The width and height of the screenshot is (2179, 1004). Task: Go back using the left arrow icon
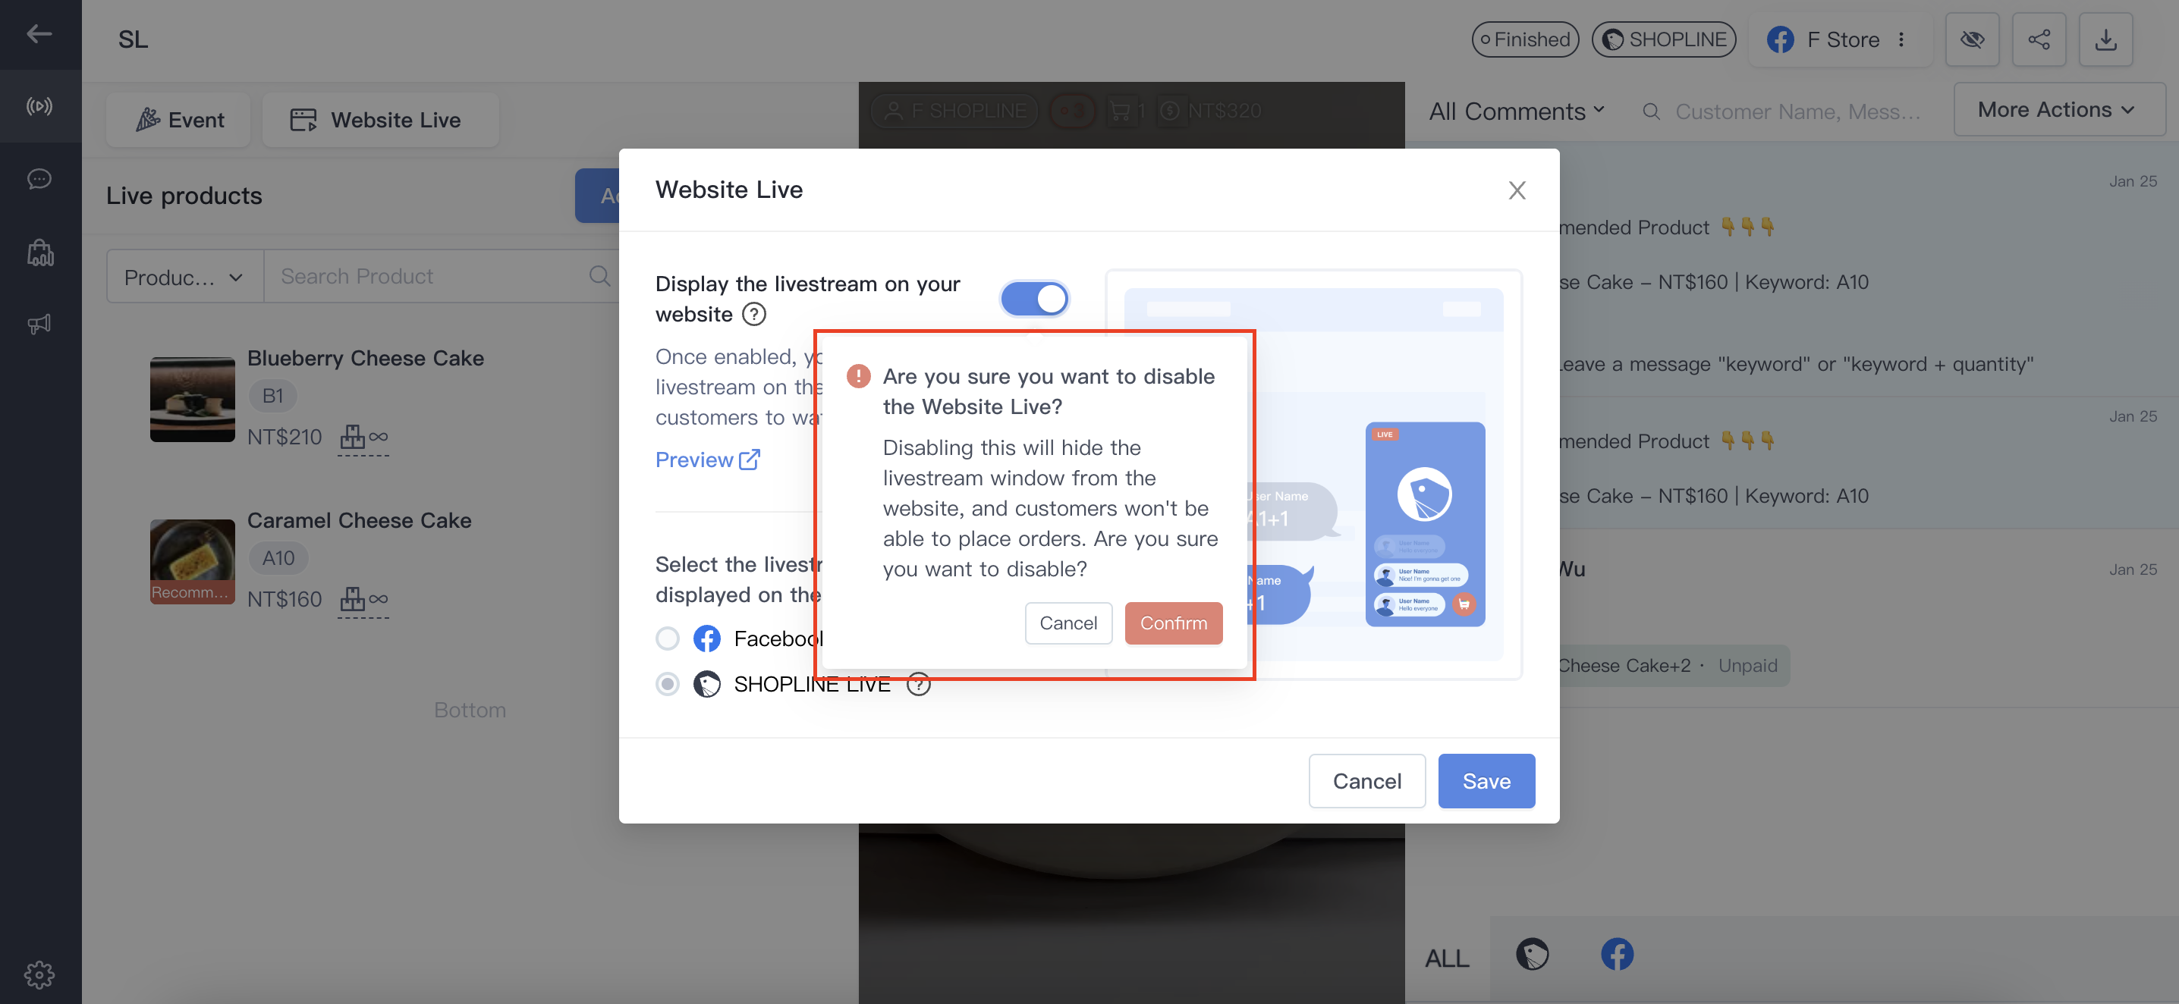coord(39,34)
